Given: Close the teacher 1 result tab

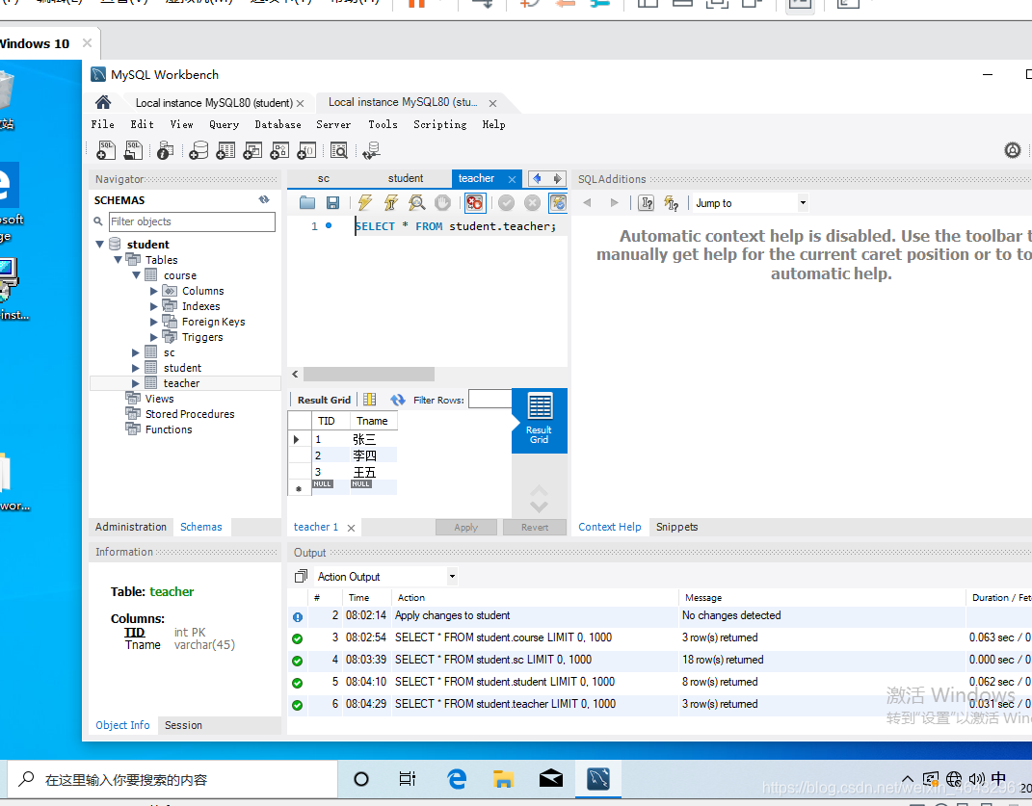Looking at the screenshot, I should coord(351,528).
